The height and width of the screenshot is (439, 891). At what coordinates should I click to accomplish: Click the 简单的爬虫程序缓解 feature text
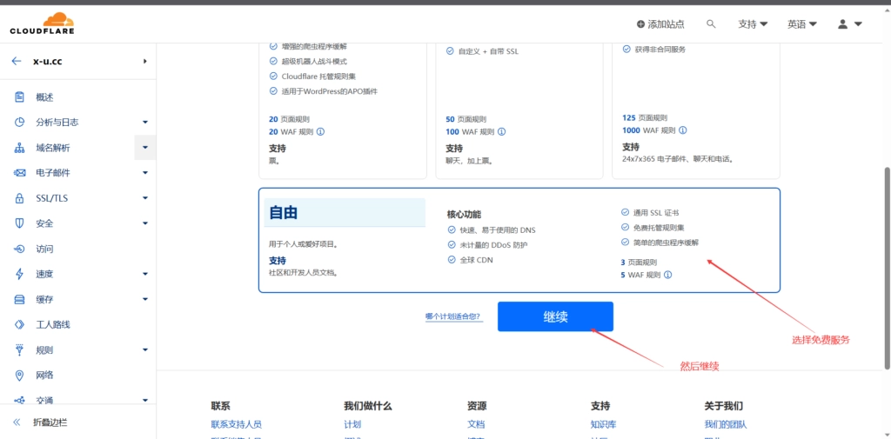click(666, 242)
